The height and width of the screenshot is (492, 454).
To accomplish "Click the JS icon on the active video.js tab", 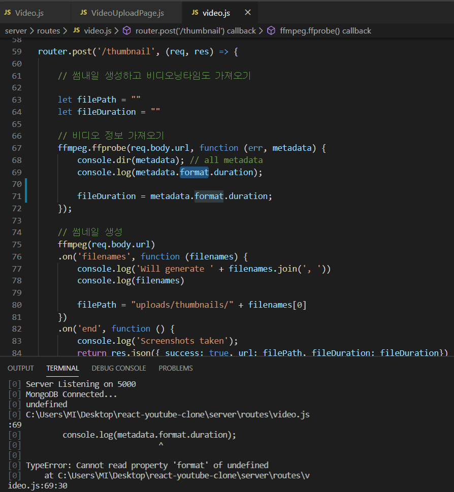I will (195, 12).
